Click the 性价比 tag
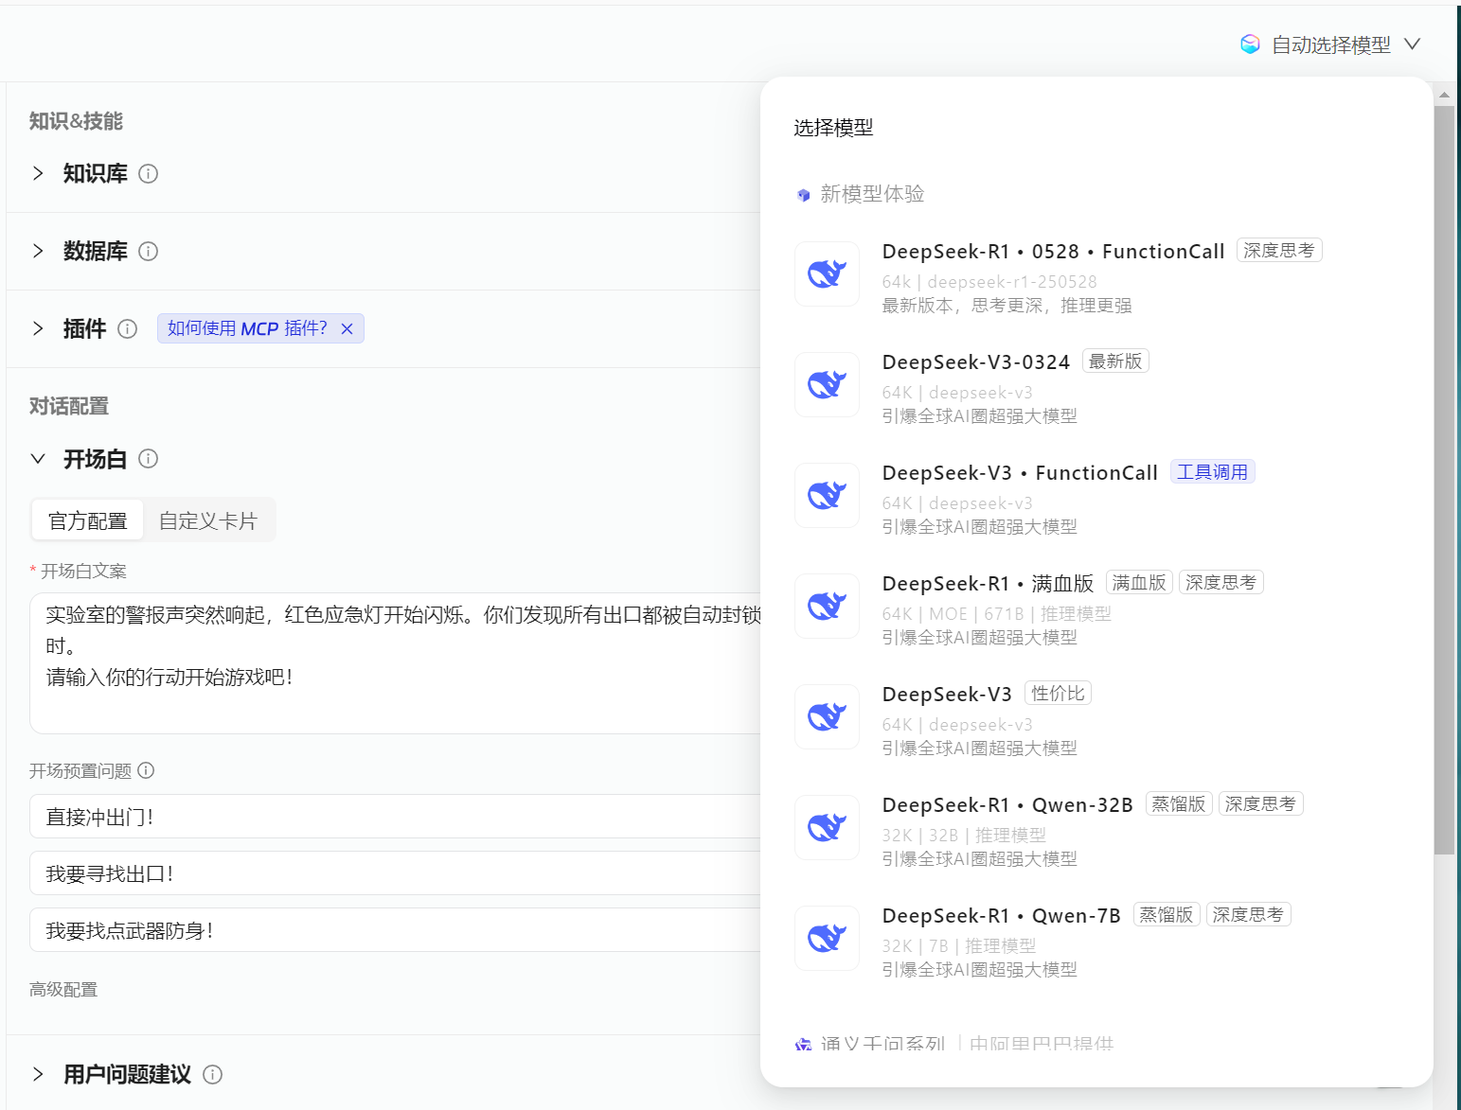The image size is (1461, 1110). pos(1058,694)
